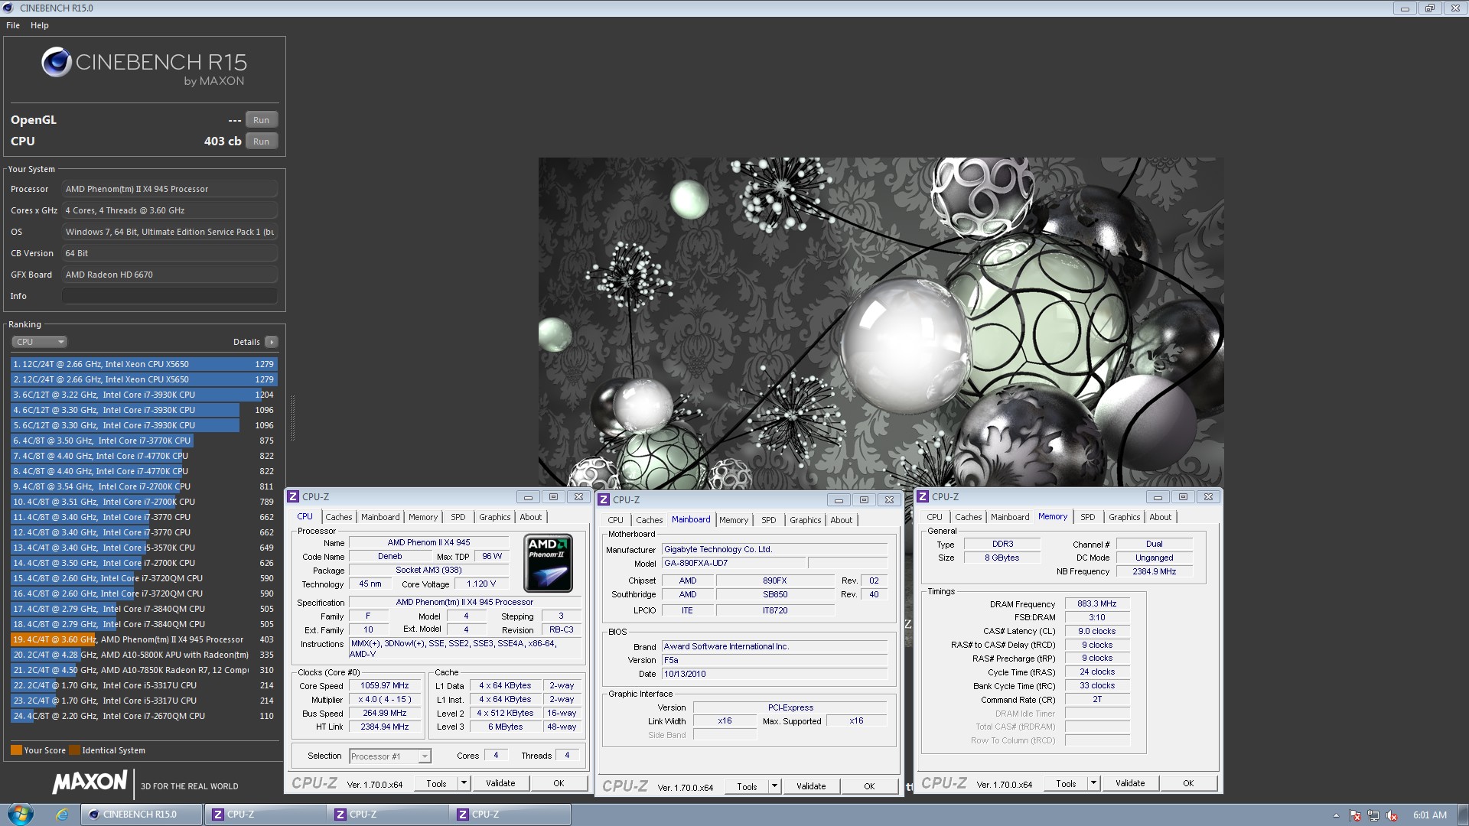Switch to Caches tab in CPU window
The image size is (1469, 826).
[x=339, y=518]
